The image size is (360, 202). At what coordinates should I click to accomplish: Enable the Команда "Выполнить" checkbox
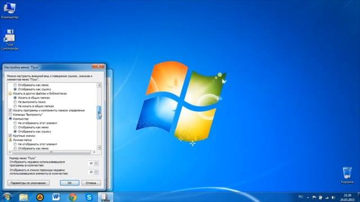(x=10, y=114)
